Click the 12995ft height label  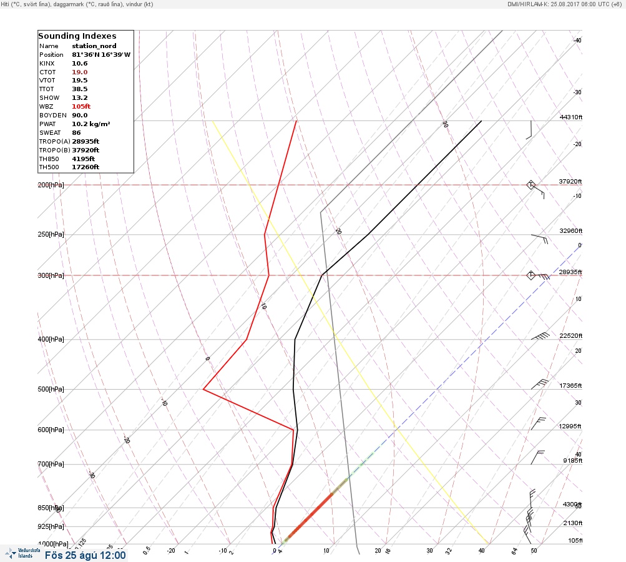point(570,426)
